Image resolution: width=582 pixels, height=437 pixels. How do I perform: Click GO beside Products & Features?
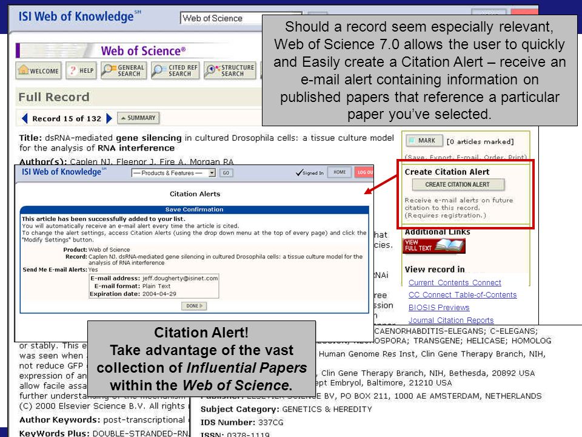coord(226,173)
